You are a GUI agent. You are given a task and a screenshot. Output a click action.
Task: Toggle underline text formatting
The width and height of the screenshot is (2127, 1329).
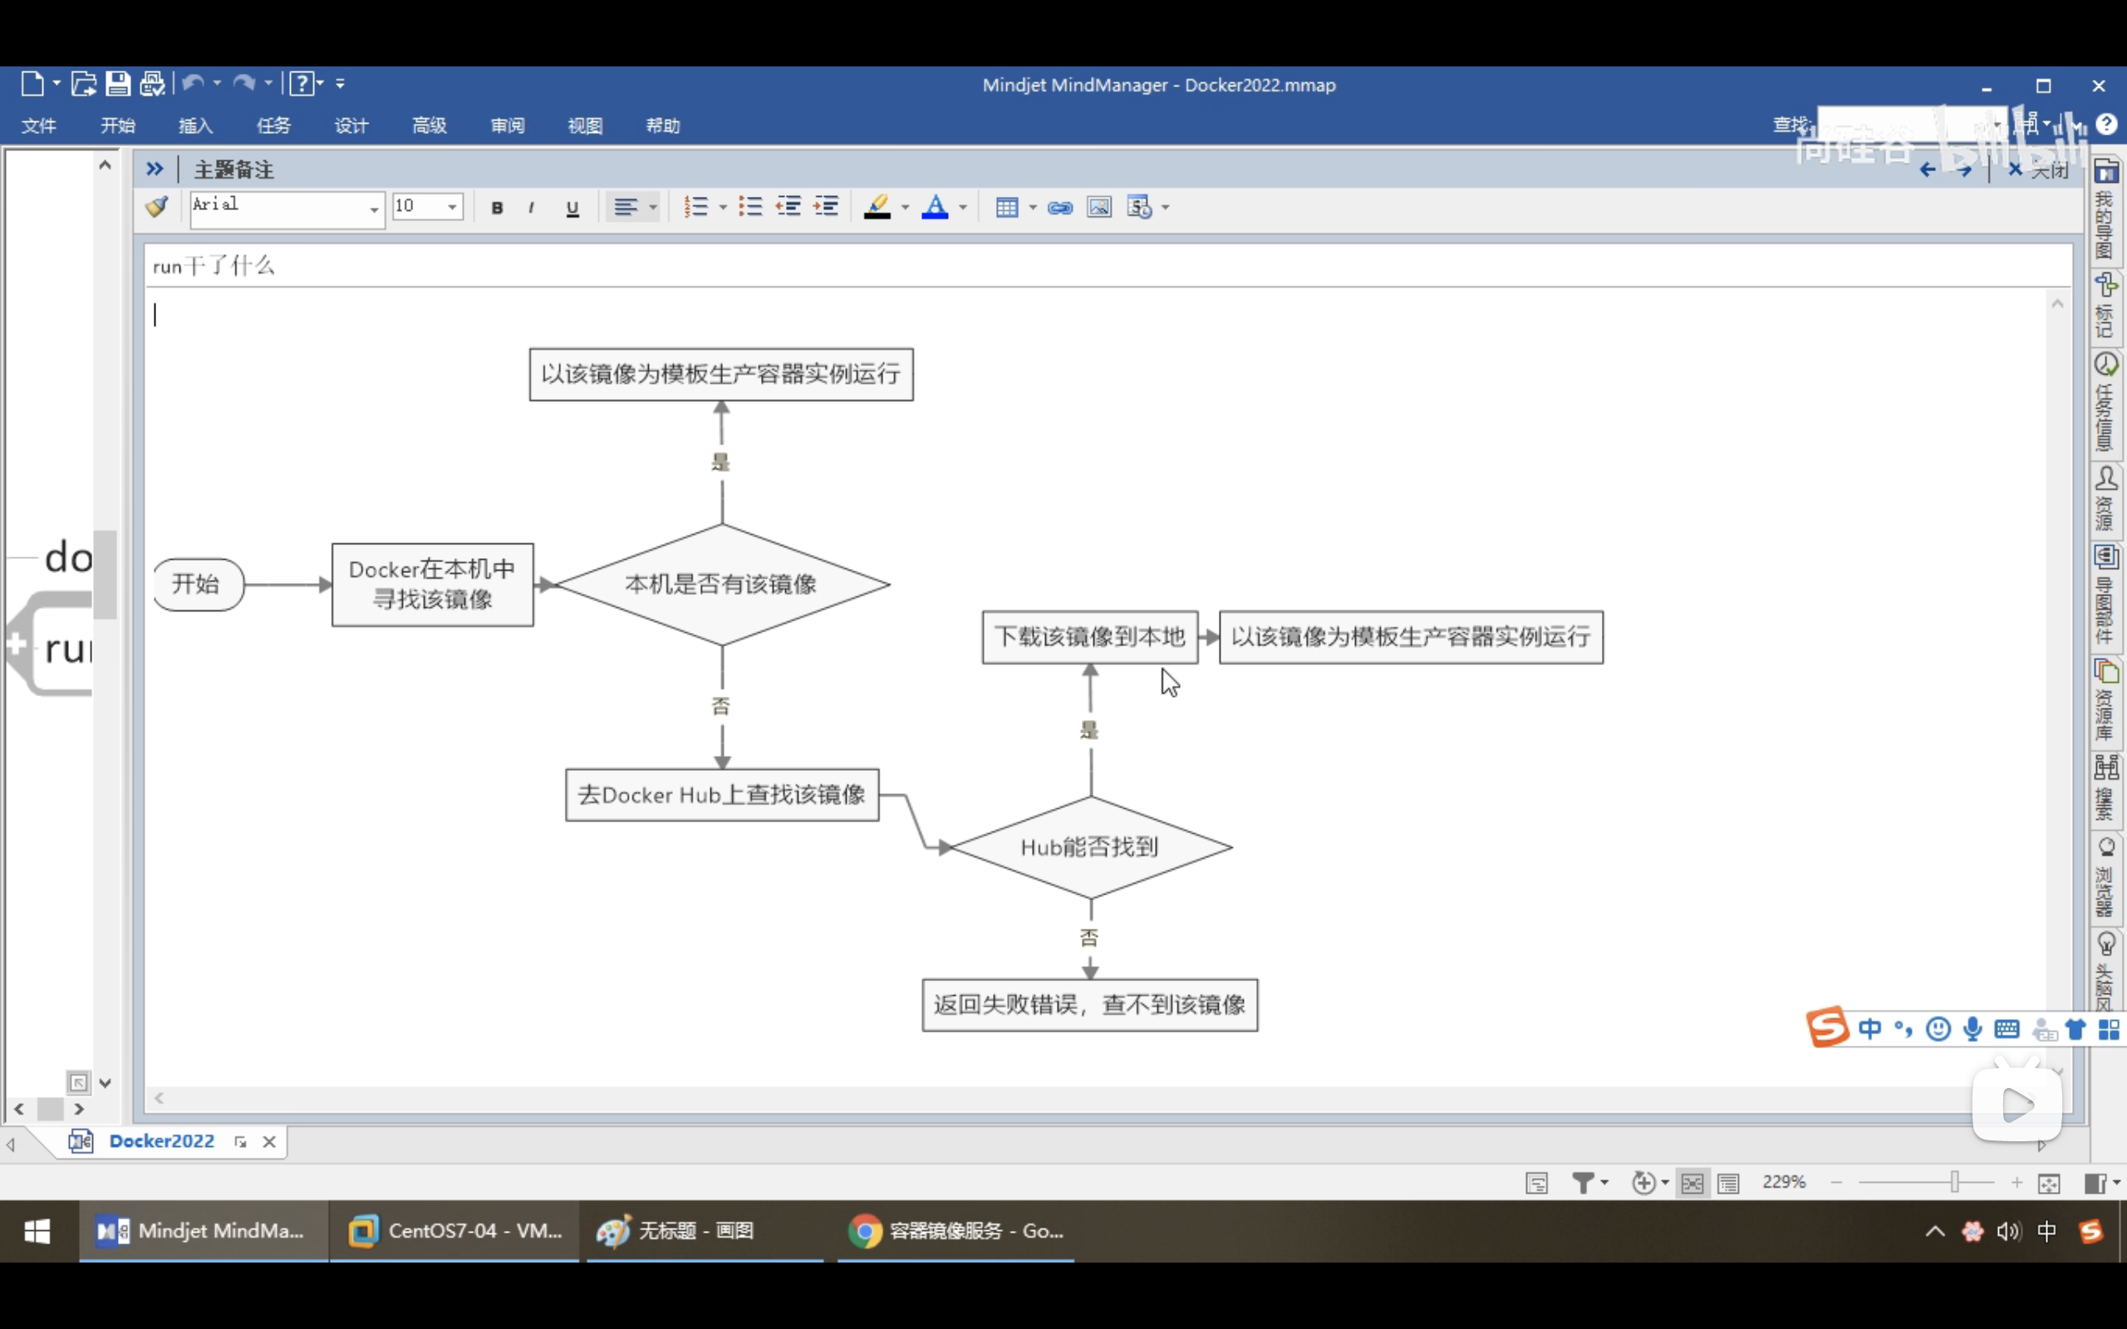click(x=572, y=208)
